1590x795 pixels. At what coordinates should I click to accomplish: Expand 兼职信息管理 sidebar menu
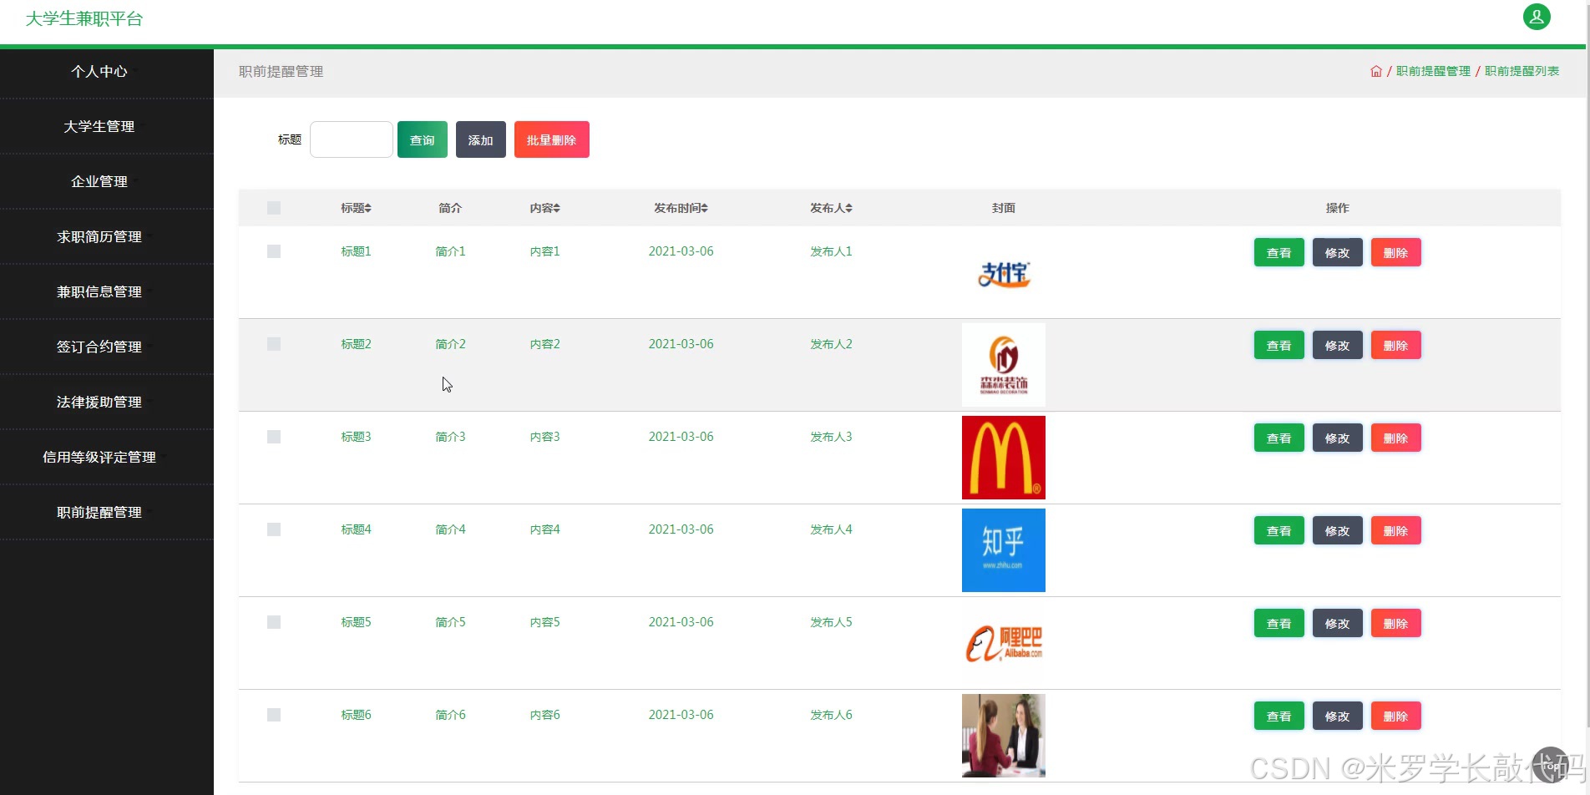[107, 292]
